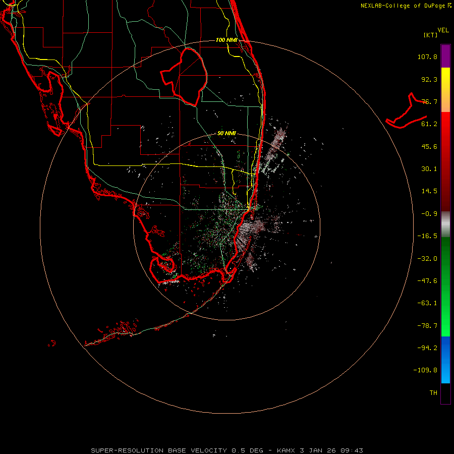Screen dimensions: 454x454
Task: Click the [KT] units label
Action: coord(431,35)
